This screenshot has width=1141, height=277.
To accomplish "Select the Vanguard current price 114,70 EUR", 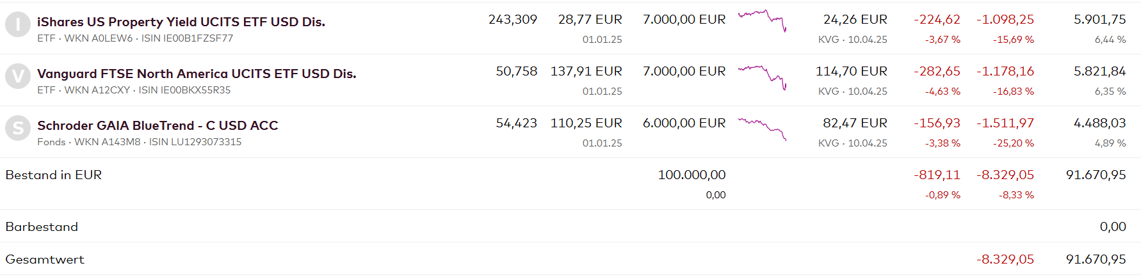I will (x=851, y=72).
